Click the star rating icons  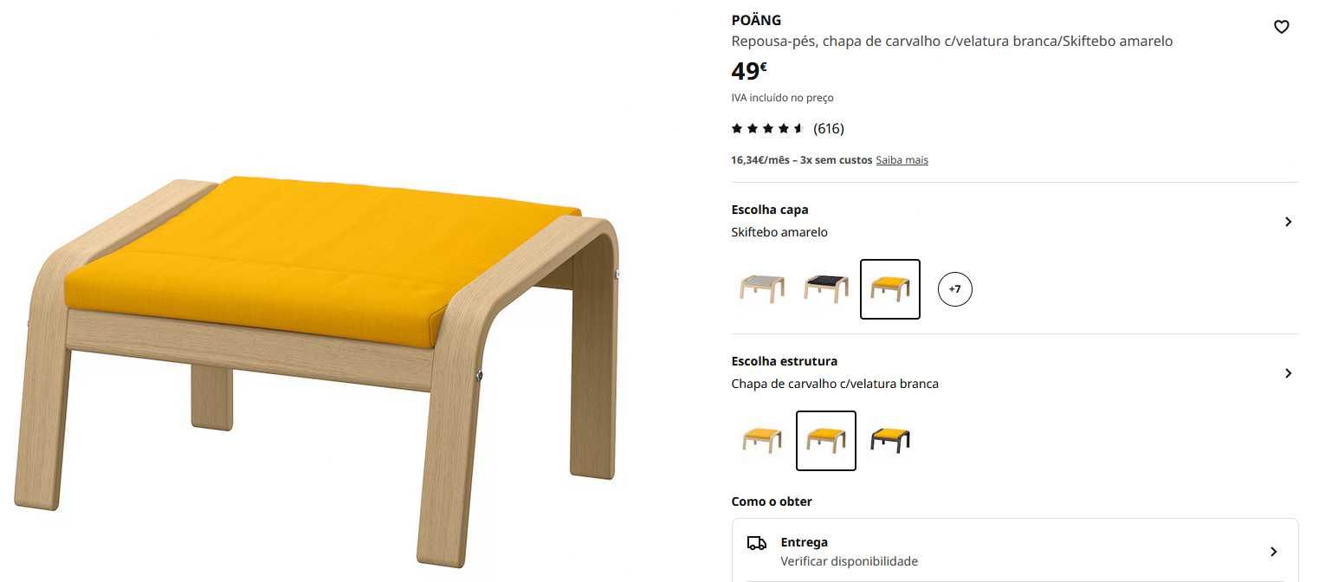pyautogui.click(x=768, y=128)
